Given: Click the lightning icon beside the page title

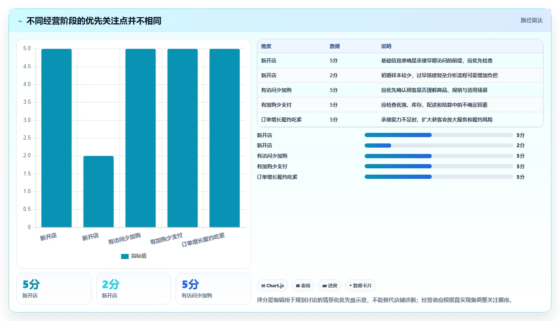Looking at the screenshot, I should pos(20,21).
